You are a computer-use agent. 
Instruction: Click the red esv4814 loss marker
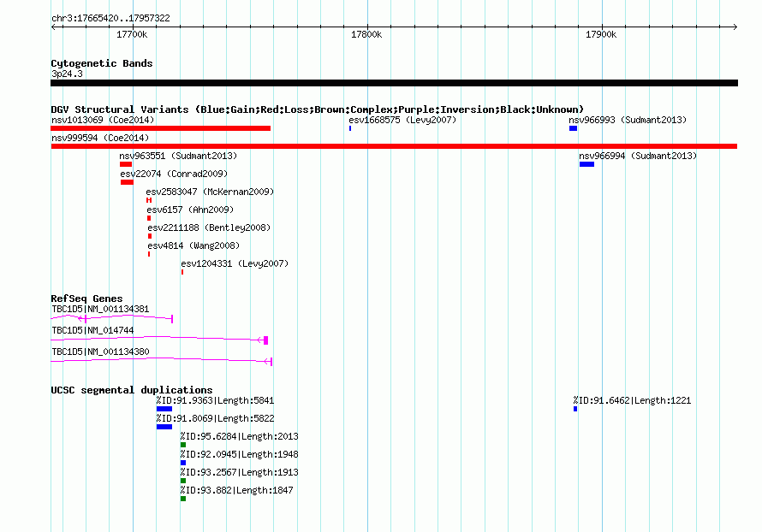(x=149, y=254)
